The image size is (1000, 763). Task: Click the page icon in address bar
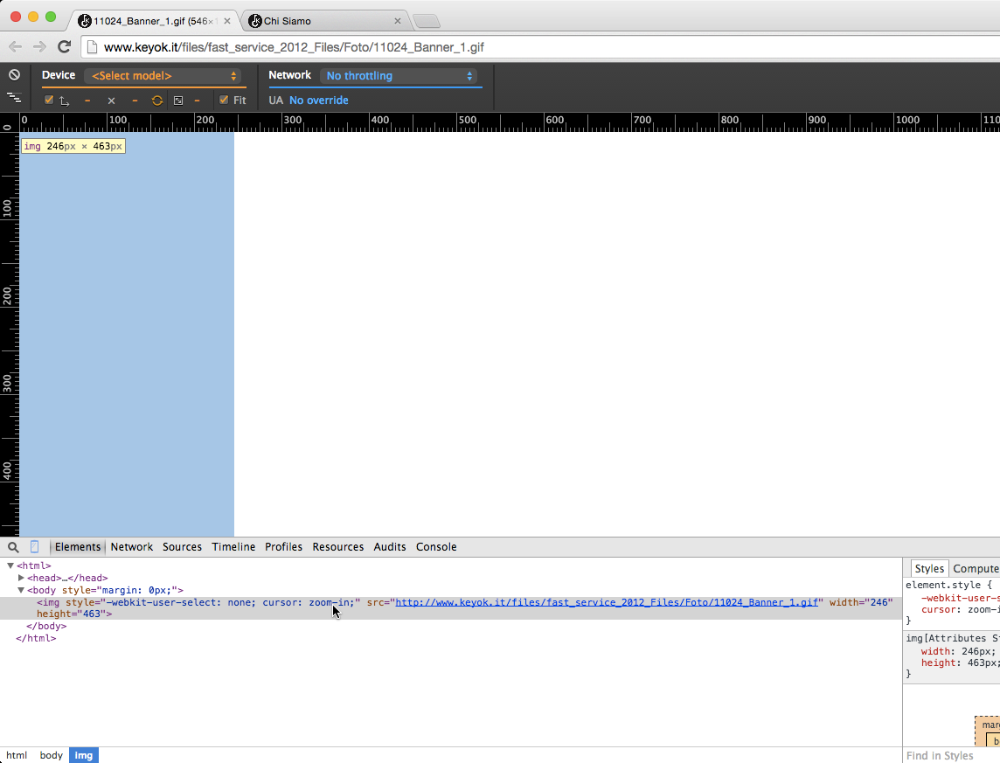pos(92,47)
